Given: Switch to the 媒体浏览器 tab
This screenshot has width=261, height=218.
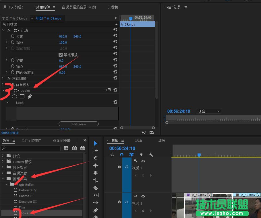Looking at the screenshot, I should pyautogui.click(x=61, y=141).
